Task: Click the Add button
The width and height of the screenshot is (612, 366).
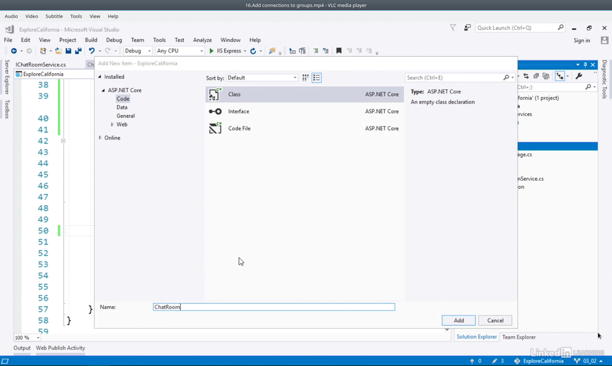Action: coord(458,320)
